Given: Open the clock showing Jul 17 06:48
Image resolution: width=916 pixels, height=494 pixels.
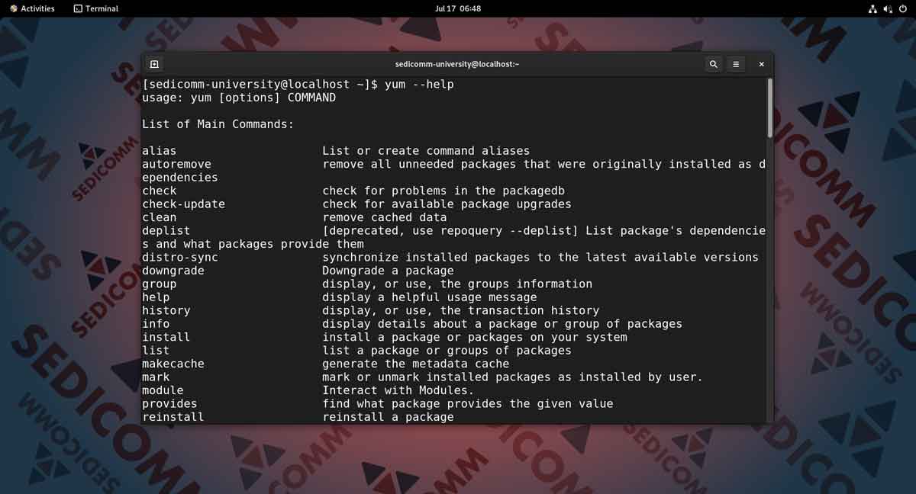Looking at the screenshot, I should click(x=458, y=8).
